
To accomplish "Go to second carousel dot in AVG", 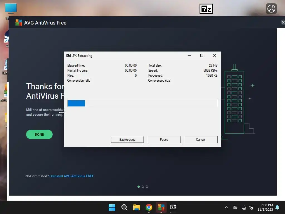I will point(143,187).
